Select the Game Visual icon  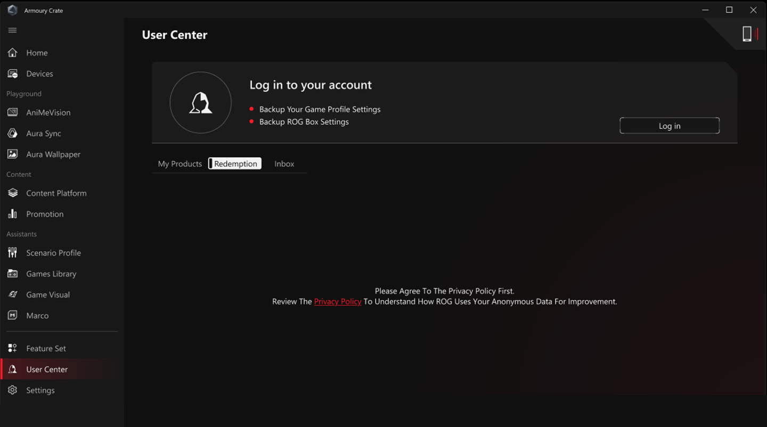pos(13,294)
